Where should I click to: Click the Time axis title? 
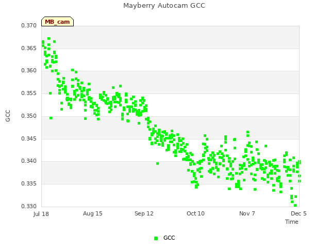pyautogui.click(x=292, y=222)
